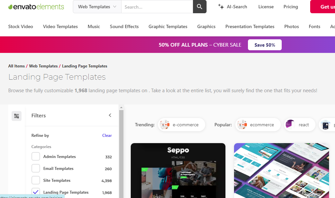Clear the Refine by filters
The width and height of the screenshot is (335, 198).
pos(107,136)
